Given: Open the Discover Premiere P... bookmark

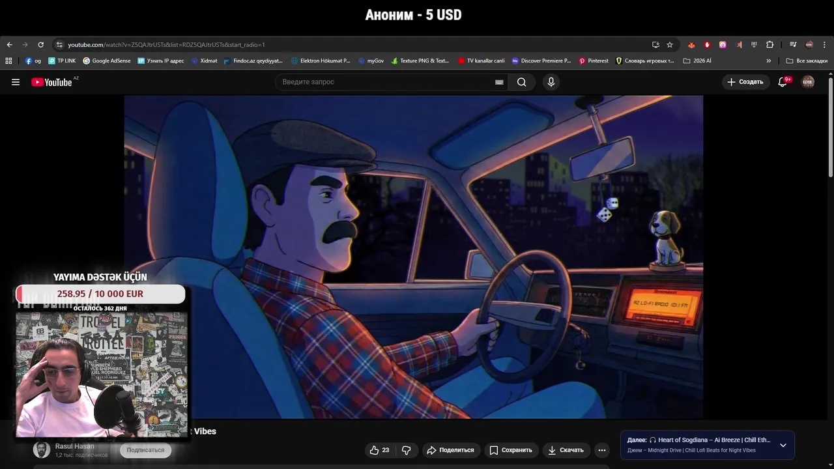Looking at the screenshot, I should click(x=541, y=61).
